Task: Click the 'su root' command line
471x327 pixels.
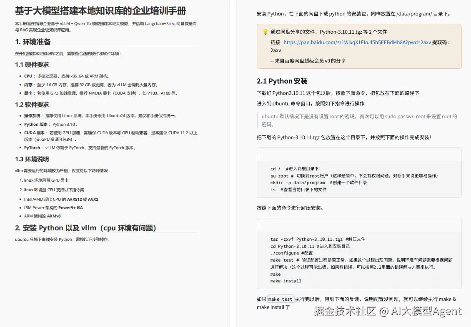Action: pyautogui.click(x=354, y=176)
